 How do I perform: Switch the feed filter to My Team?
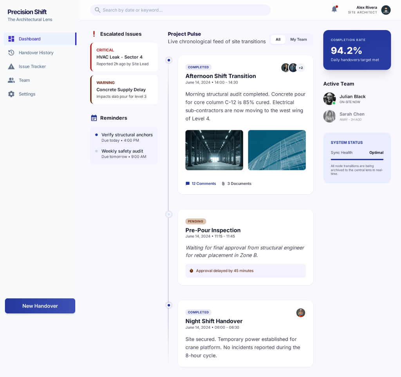pos(298,40)
